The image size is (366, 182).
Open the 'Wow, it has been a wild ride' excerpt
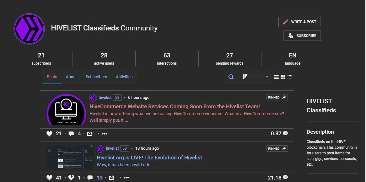pyautogui.click(x=125, y=165)
